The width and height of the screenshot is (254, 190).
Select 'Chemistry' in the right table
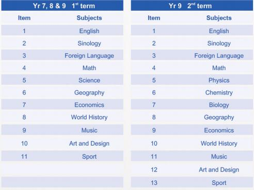coord(219,92)
